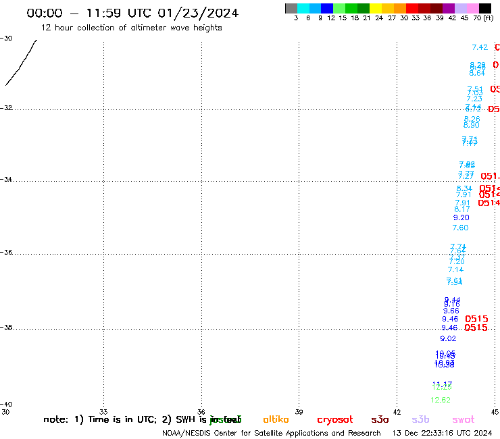Click the note 'Time is in UTC' text
Viewport: 500px width, 439px height.
click(x=122, y=419)
